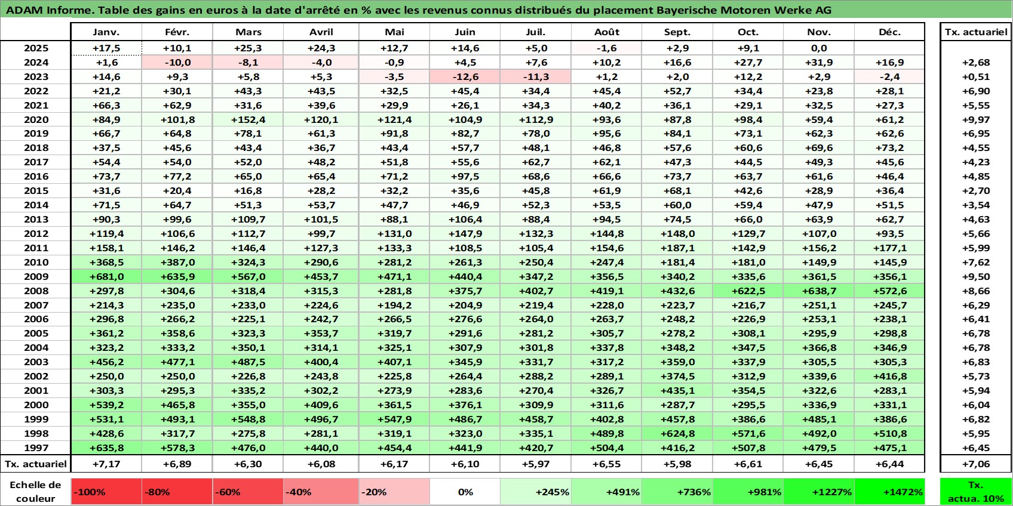Image resolution: width=1013 pixels, height=506 pixels.
Task: Select the +624,8 cell for Sept. 1998
Action: [677, 433]
